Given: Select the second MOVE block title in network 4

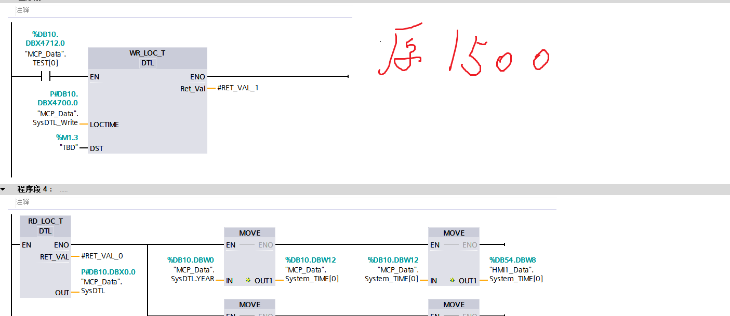Looking at the screenshot, I should [454, 233].
